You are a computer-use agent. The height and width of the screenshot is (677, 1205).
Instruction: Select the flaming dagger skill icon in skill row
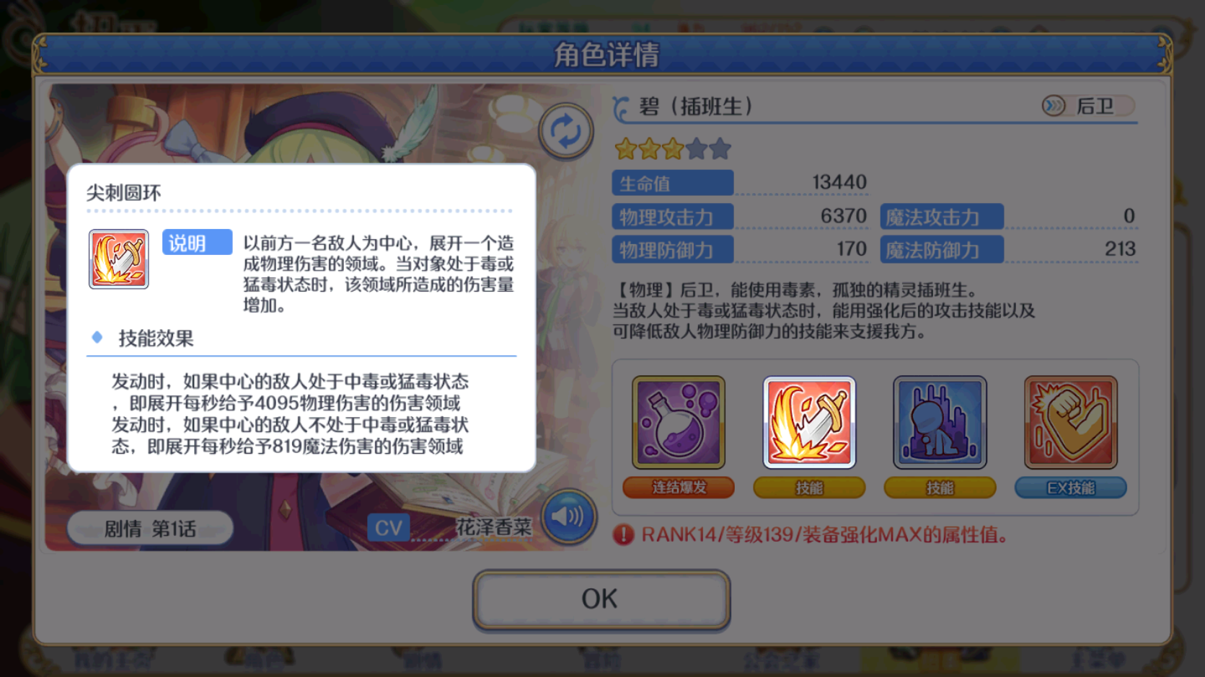809,422
